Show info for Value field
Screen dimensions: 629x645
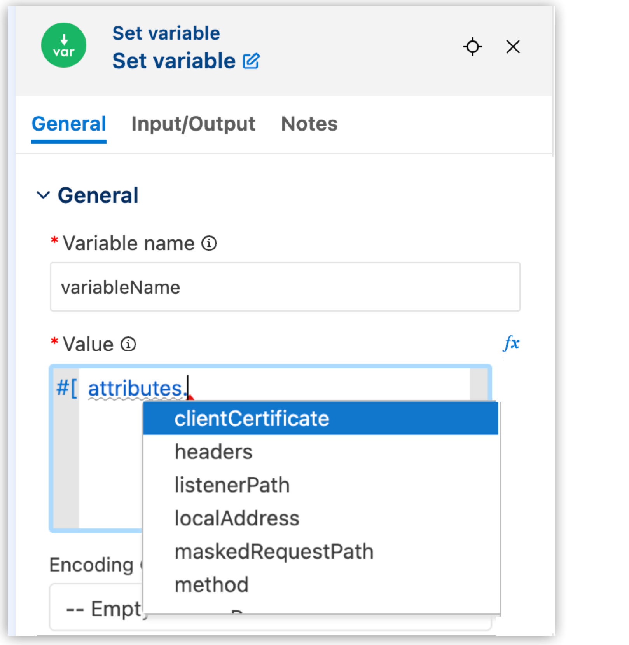tap(128, 344)
